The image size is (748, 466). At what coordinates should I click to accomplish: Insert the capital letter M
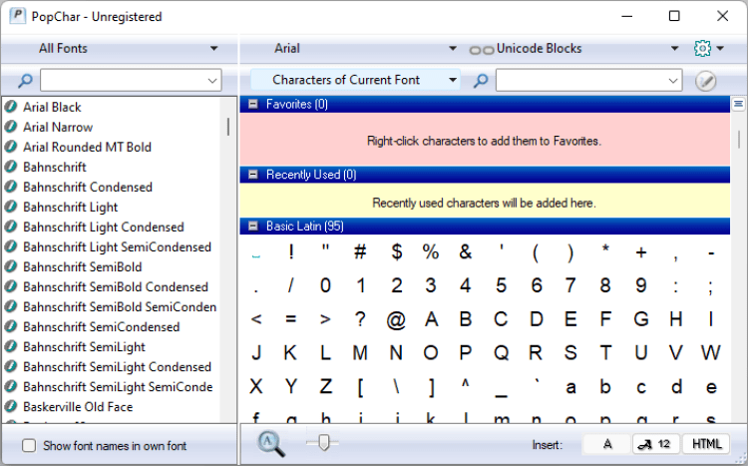pyautogui.click(x=360, y=353)
